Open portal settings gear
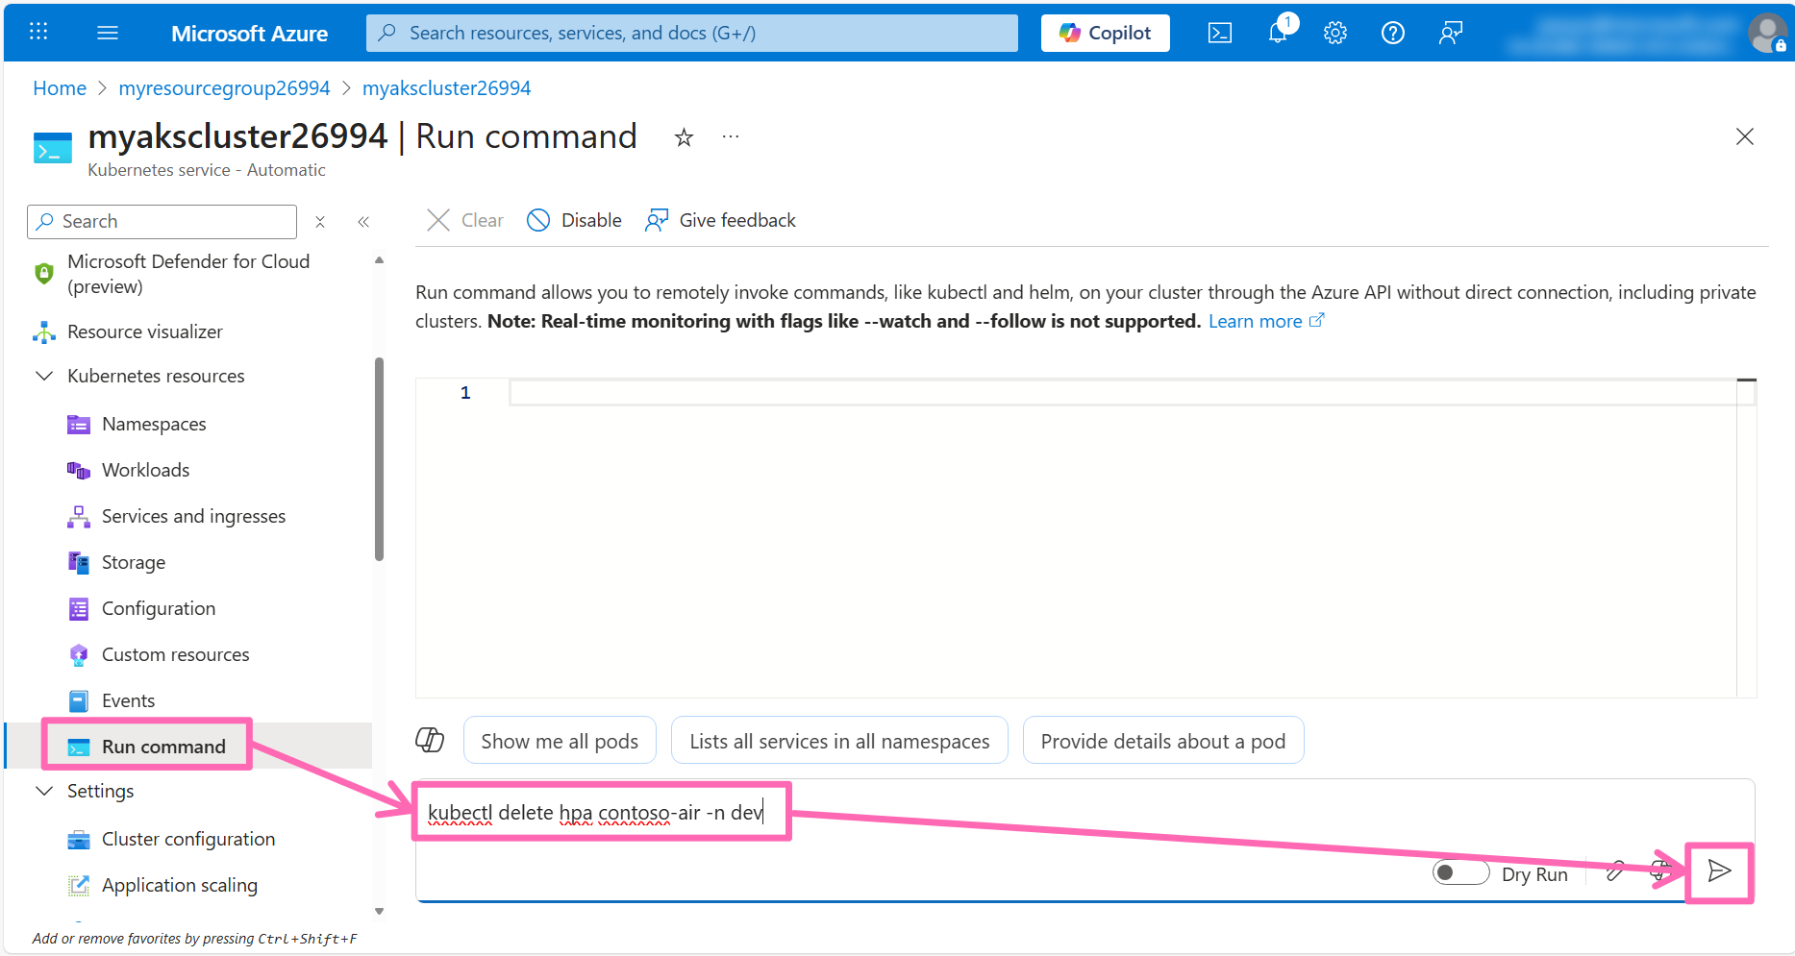1795x956 pixels. (x=1335, y=34)
